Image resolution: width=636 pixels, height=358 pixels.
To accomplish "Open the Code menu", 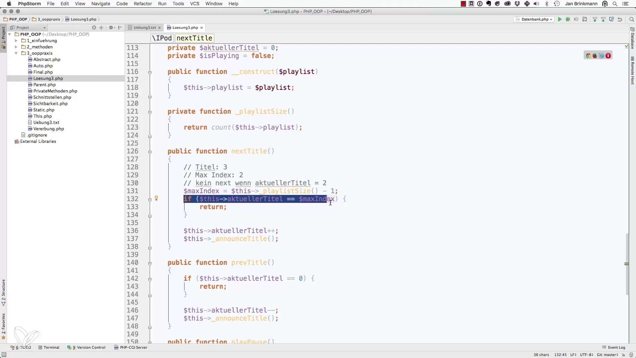I will click(x=122, y=4).
